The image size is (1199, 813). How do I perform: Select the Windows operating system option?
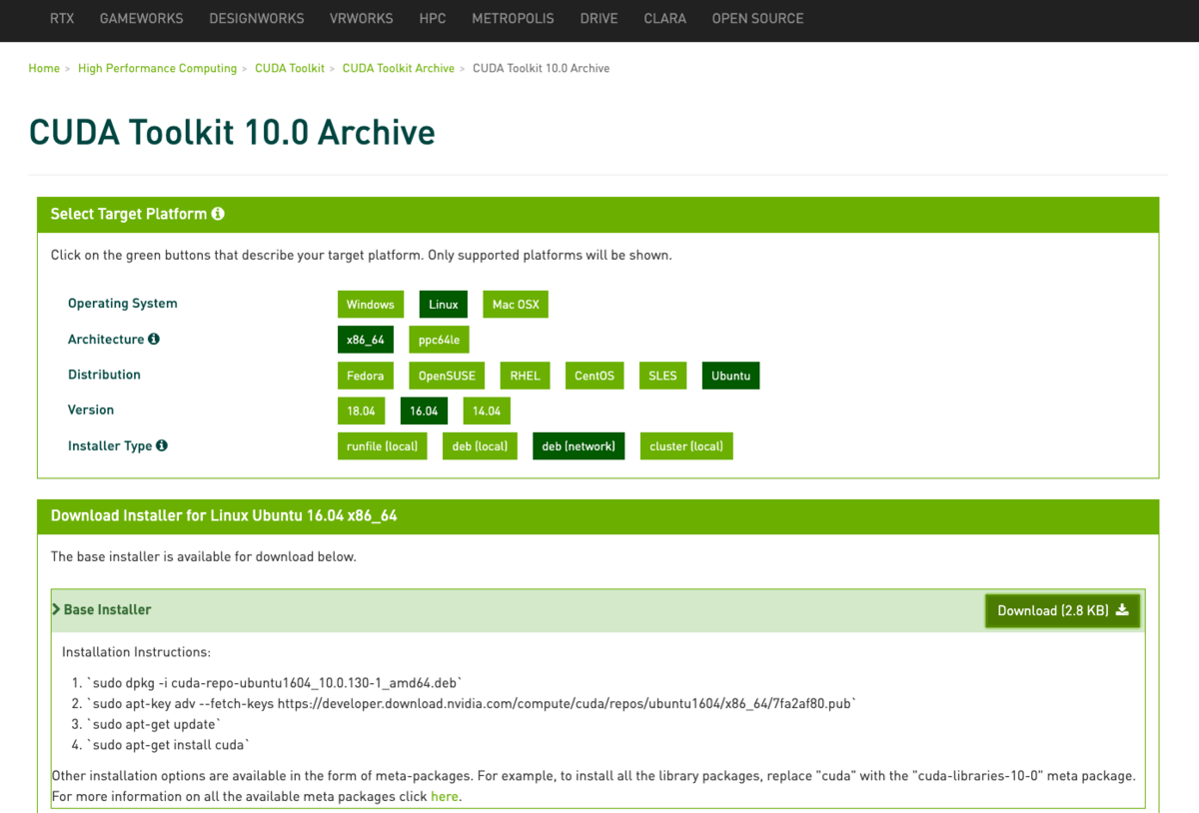(x=371, y=305)
